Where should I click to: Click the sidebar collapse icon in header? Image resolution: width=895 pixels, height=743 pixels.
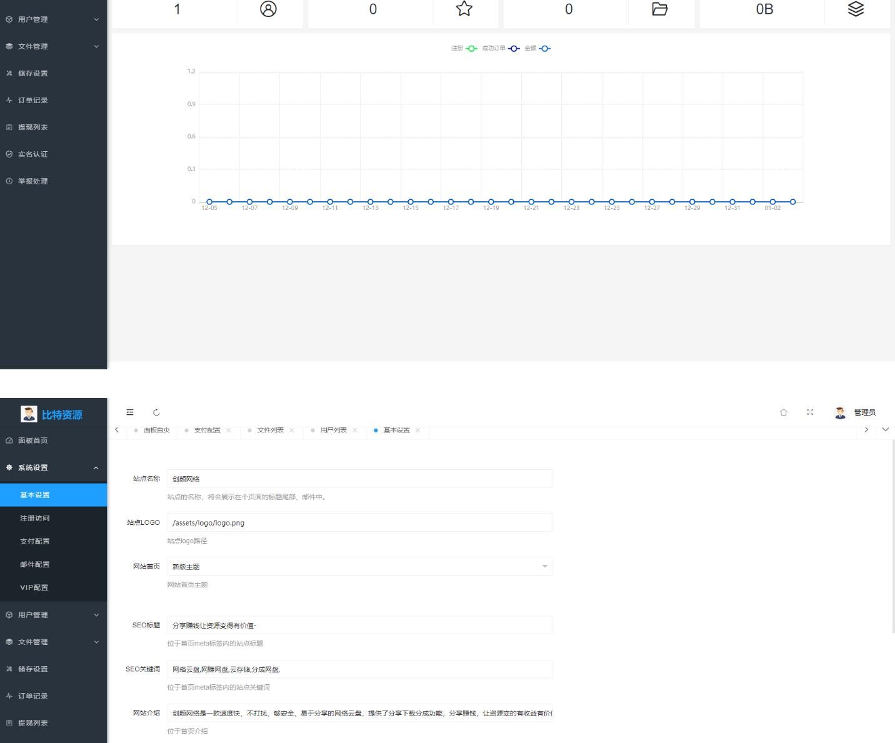(x=130, y=412)
